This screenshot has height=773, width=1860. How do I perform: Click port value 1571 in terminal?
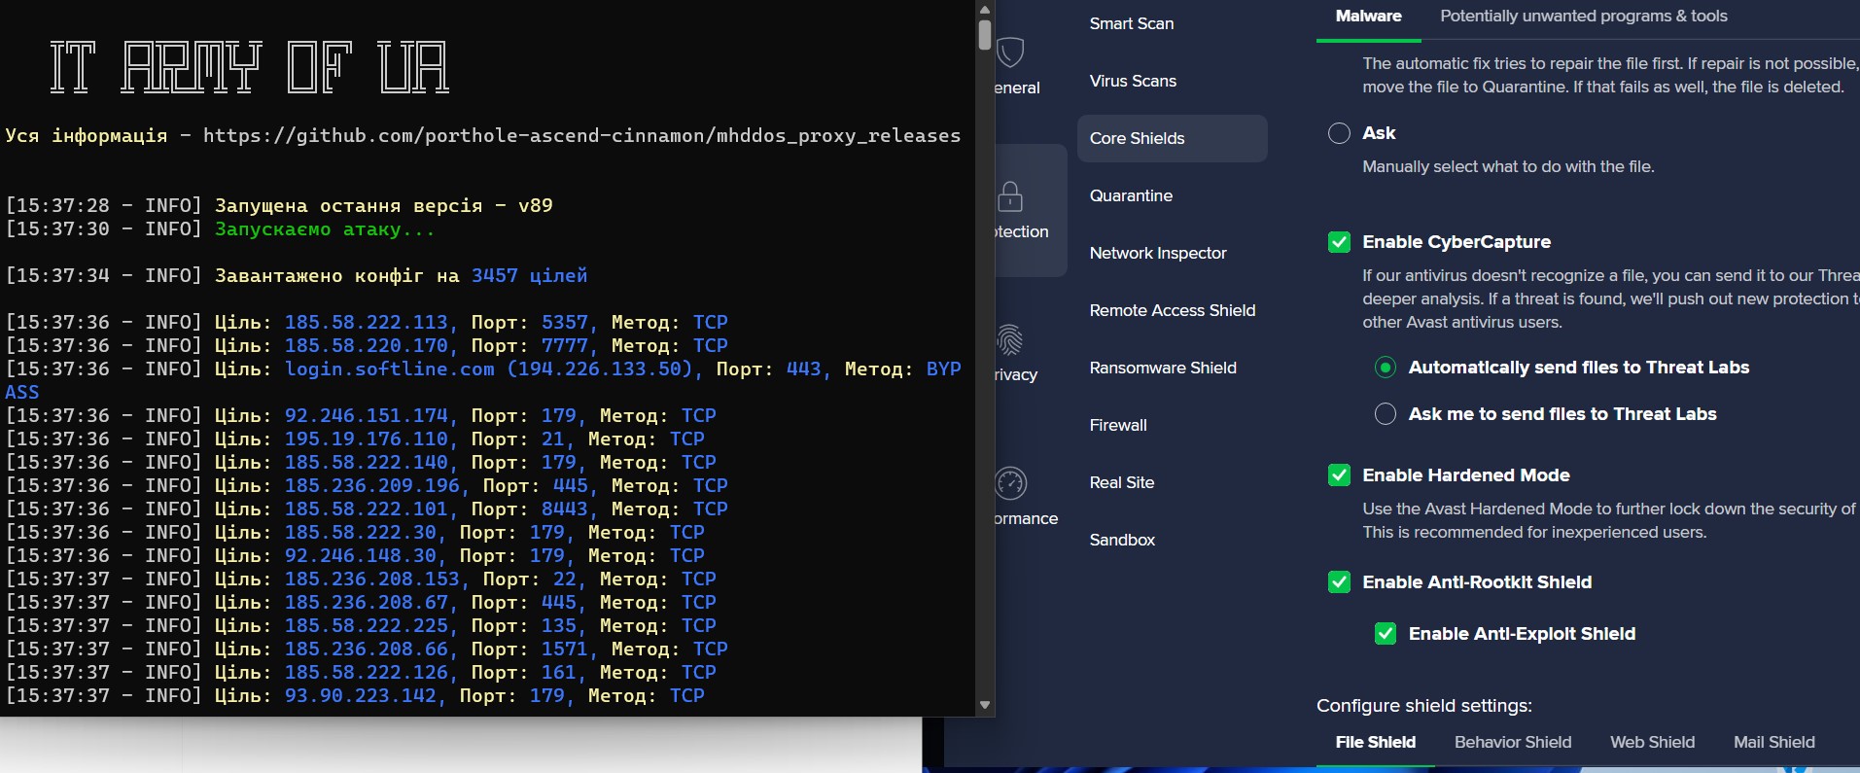point(565,649)
